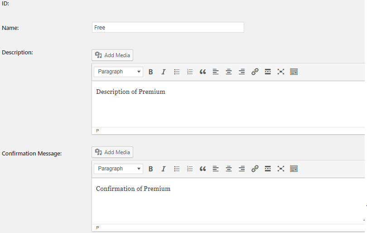Toggle Bold in Confirmation Message editor
The width and height of the screenshot is (367, 233).
tap(151, 169)
